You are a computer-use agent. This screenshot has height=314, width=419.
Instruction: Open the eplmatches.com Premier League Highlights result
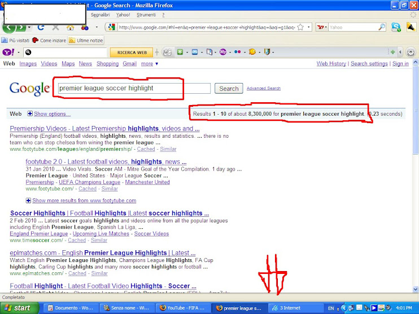103,253
